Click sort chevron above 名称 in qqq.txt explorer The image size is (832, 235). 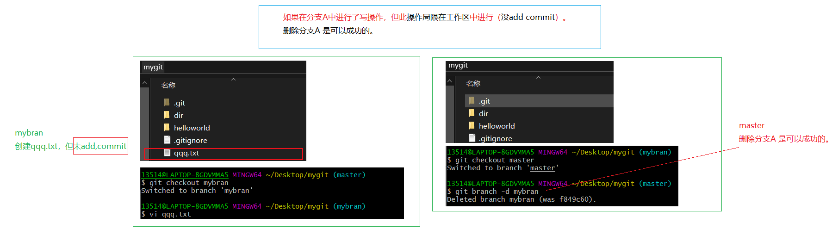click(233, 79)
